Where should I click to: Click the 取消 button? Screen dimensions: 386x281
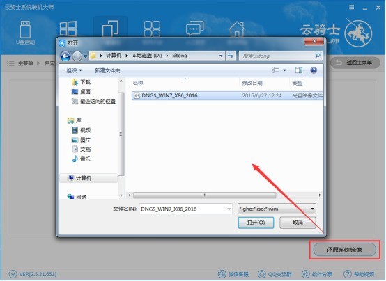coord(298,223)
